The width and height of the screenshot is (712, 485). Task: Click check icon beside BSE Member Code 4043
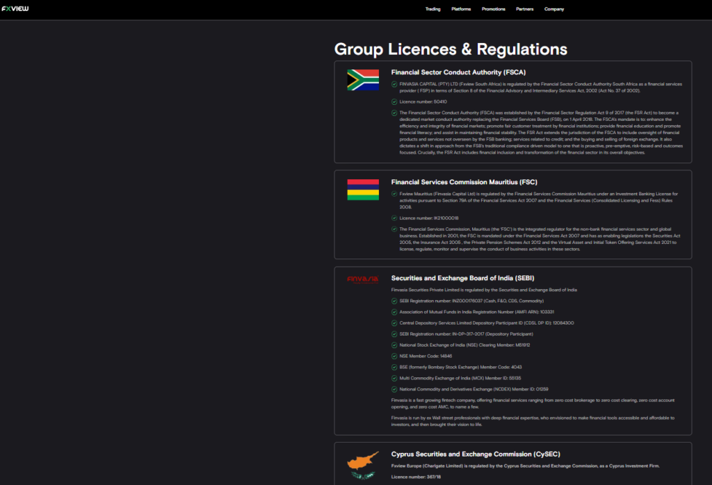coord(394,367)
